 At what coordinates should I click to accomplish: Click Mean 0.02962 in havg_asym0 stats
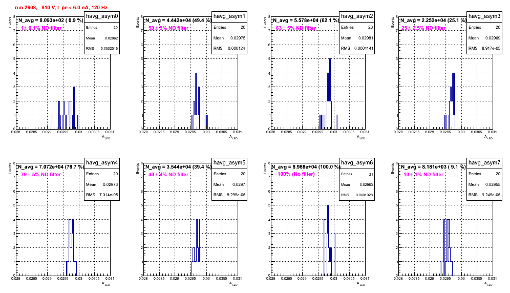(102, 38)
